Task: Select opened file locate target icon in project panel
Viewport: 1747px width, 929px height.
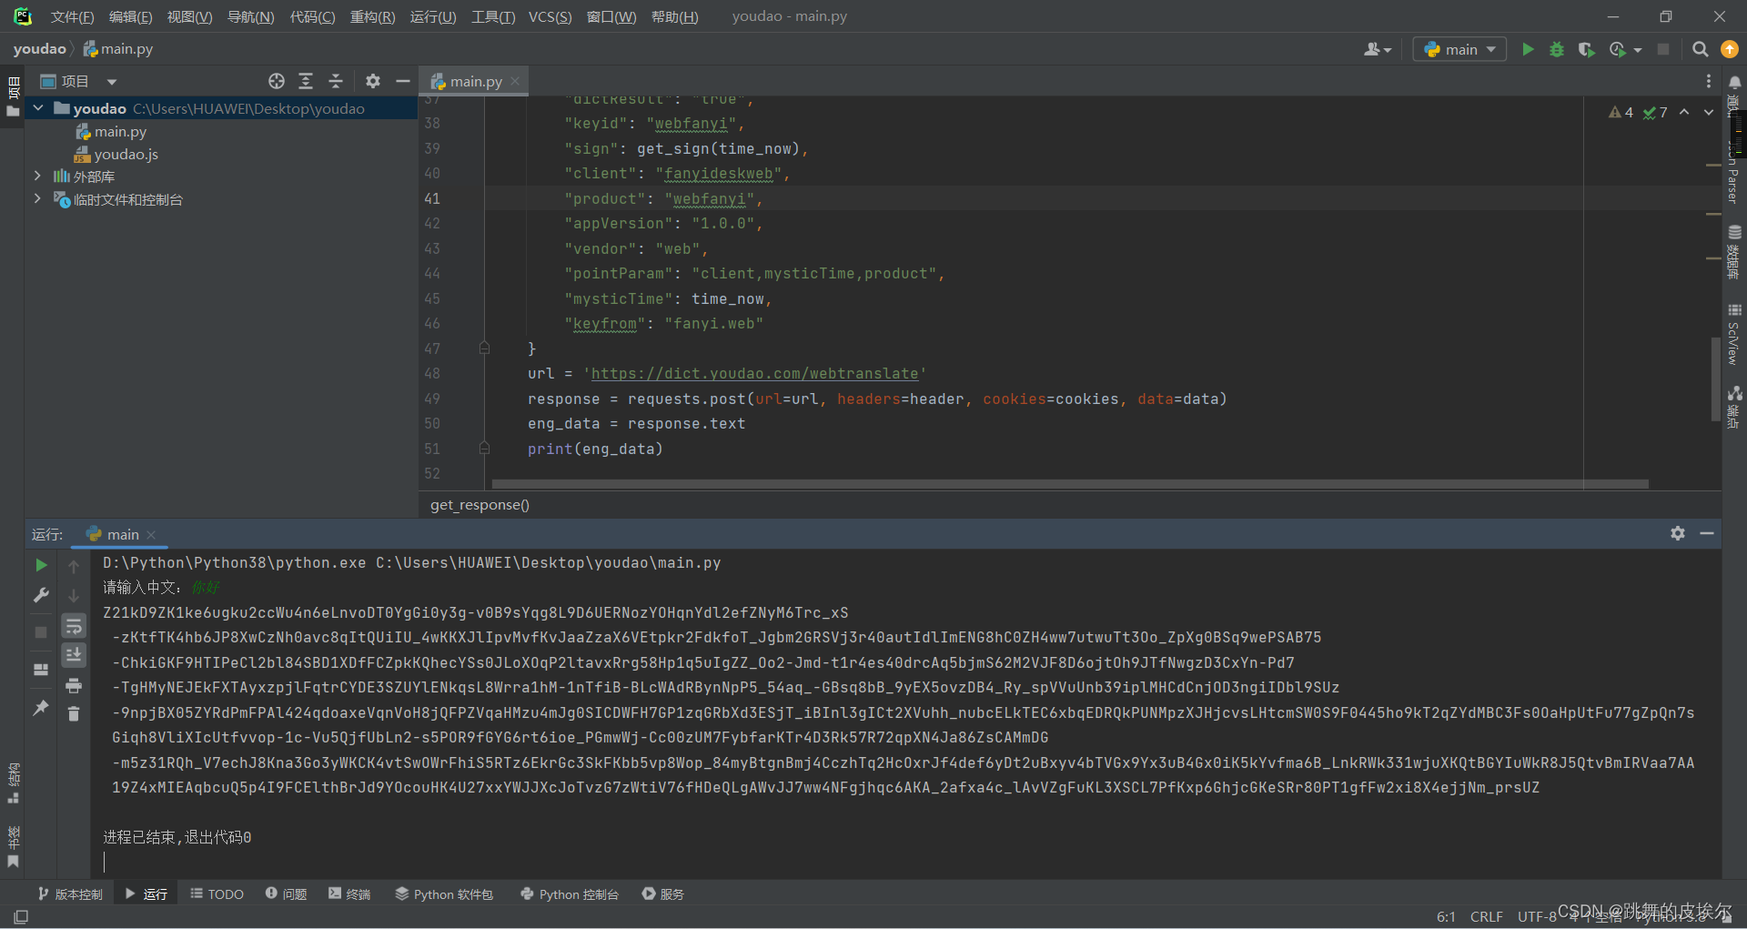Action: (277, 81)
